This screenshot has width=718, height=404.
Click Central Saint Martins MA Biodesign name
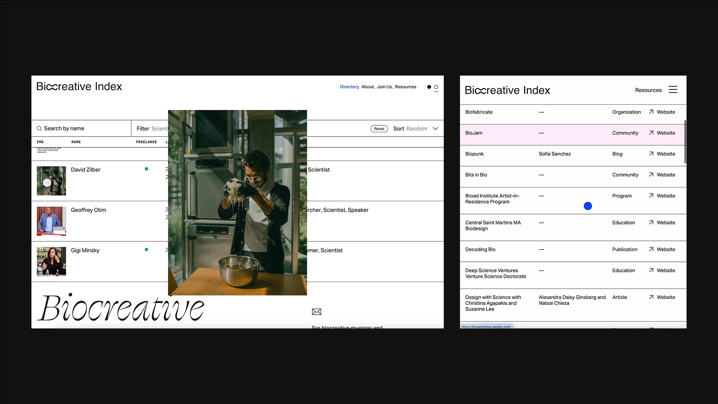pos(493,226)
